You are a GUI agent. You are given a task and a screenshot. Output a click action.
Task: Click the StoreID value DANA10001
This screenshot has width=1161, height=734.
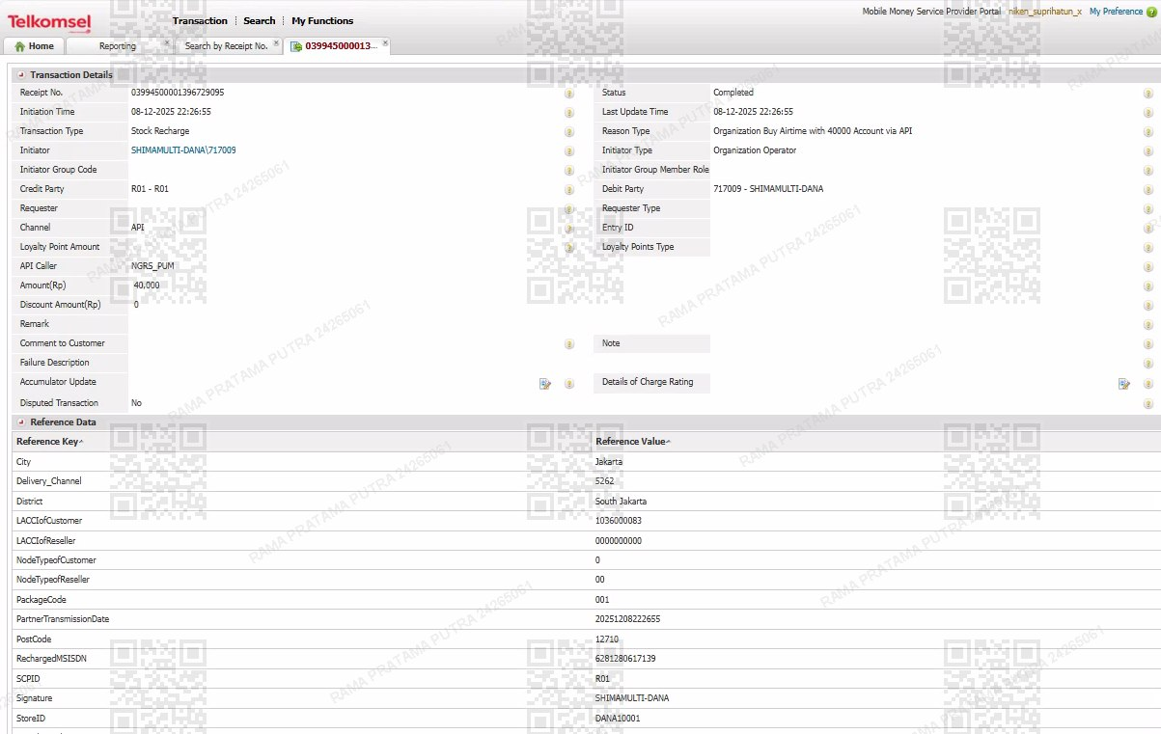click(618, 718)
